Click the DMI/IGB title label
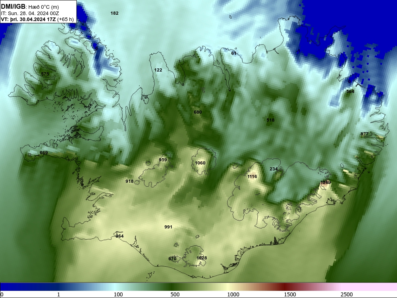The height and width of the screenshot is (298, 397). (x=13, y=6)
